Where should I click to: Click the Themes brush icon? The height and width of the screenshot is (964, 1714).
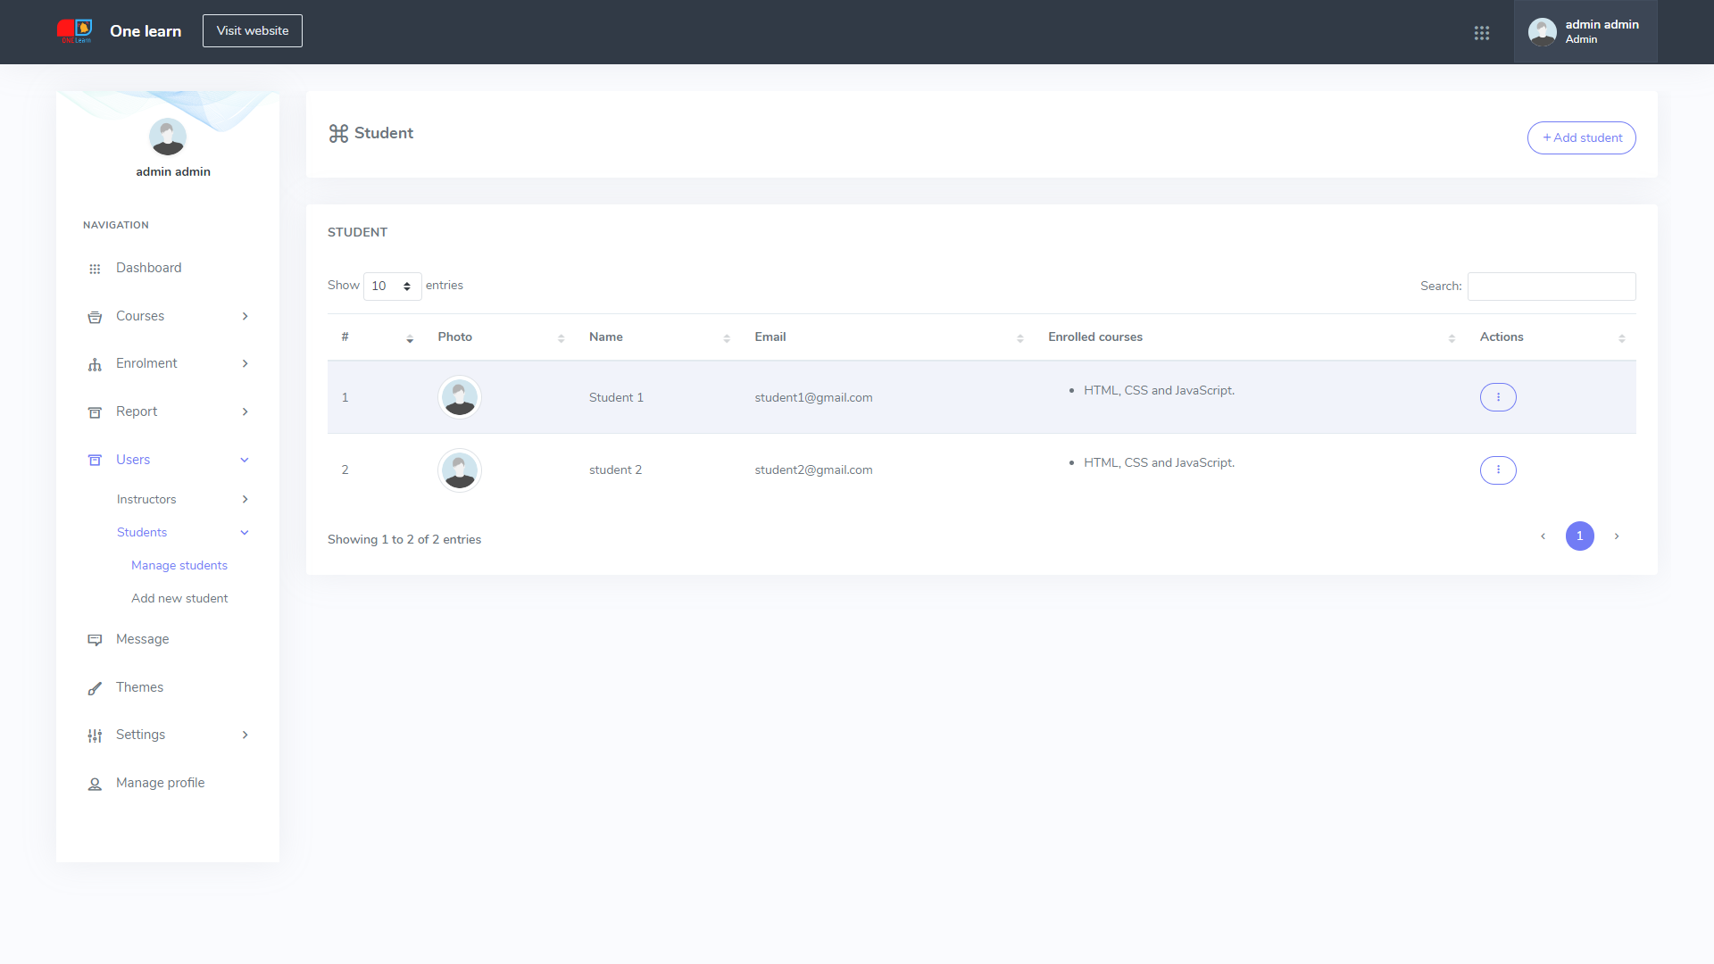[x=95, y=688]
